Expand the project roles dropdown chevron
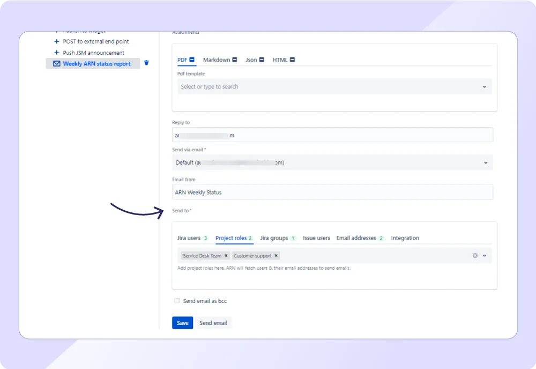 485,255
